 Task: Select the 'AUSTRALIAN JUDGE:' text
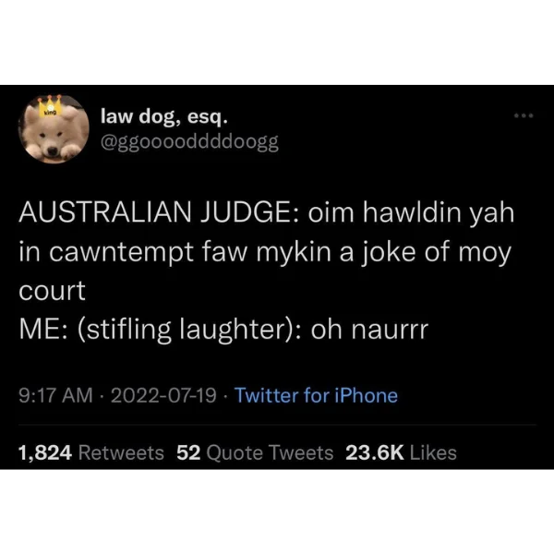159,213
